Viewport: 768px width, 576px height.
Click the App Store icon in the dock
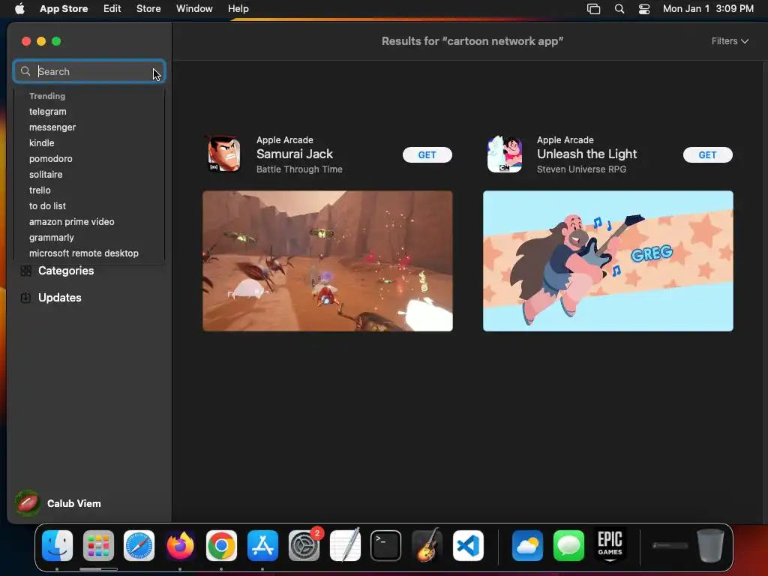tap(262, 546)
